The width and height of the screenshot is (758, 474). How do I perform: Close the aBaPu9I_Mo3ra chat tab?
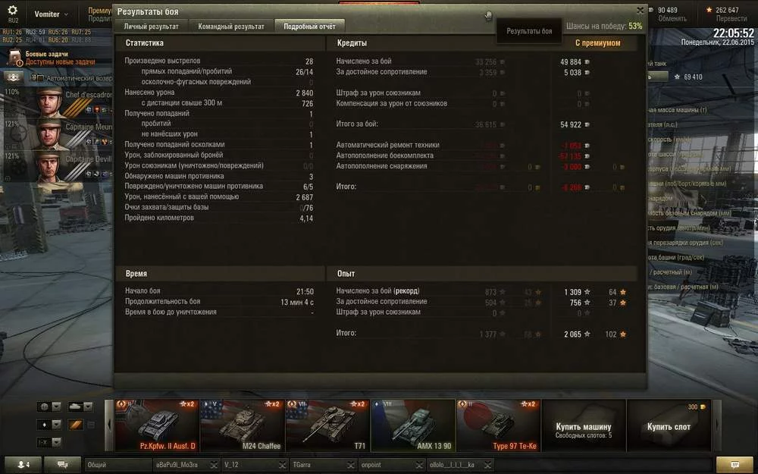(215, 465)
